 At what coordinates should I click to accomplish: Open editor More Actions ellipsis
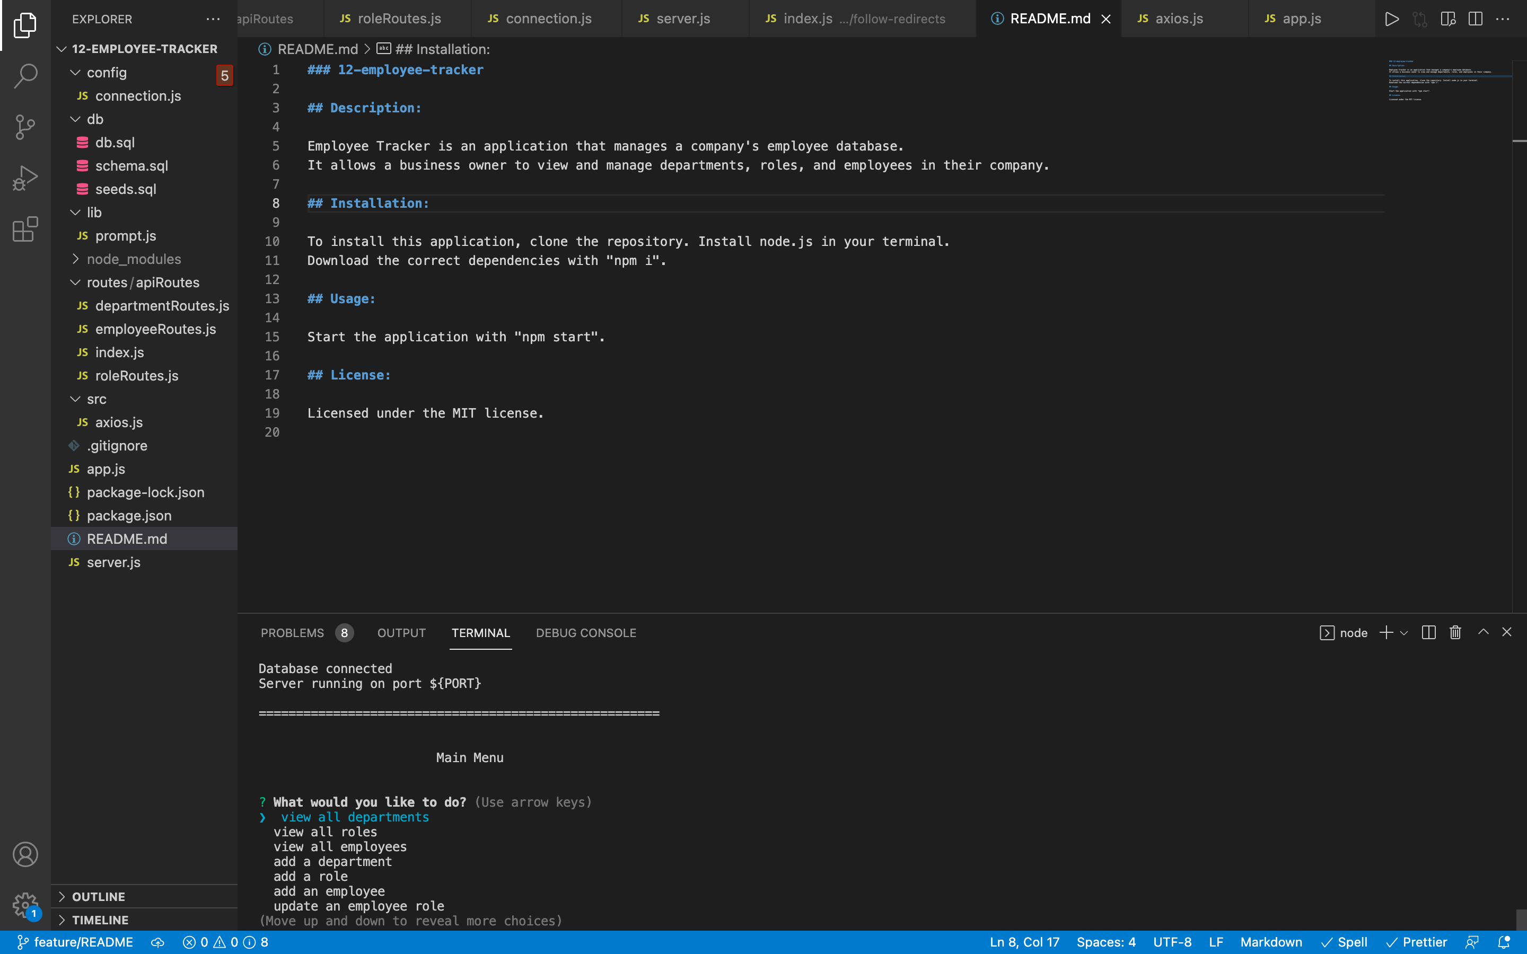[x=1503, y=19]
